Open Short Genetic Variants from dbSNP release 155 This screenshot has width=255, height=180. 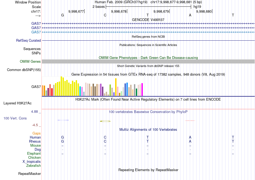tap(148, 66)
